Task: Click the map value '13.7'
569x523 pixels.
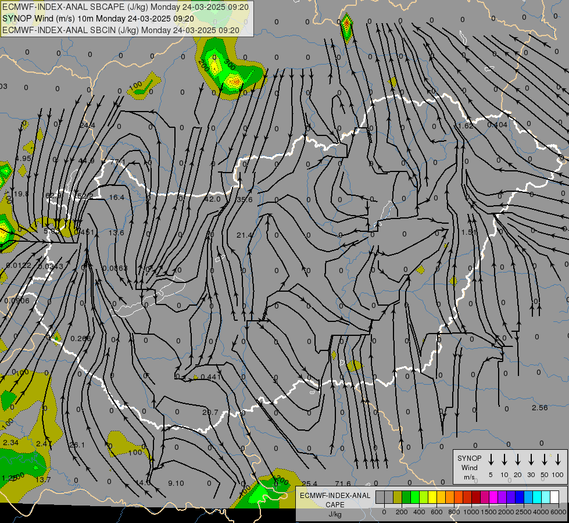Action: [x=43, y=480]
